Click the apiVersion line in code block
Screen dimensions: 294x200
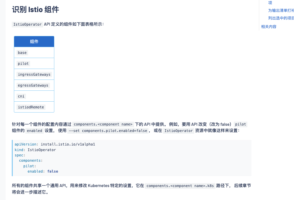[55, 144]
